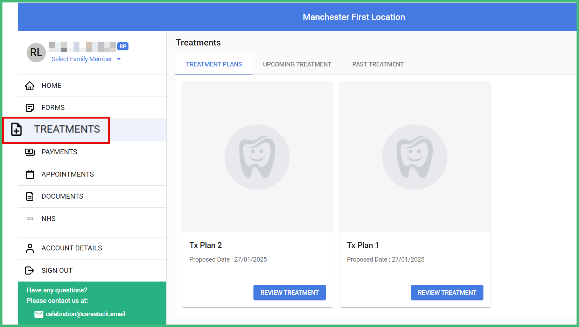Switch to the Upcoming Treatment tab
This screenshot has width=579, height=327.
tap(297, 64)
